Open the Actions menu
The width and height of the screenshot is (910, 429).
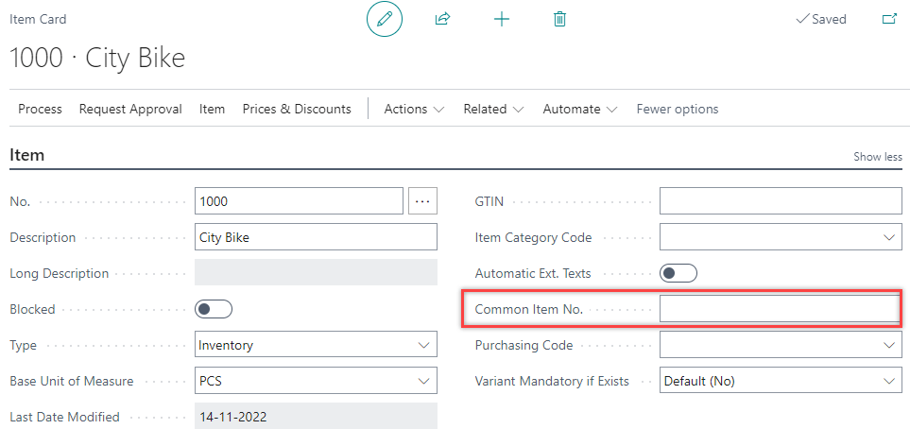[414, 109]
